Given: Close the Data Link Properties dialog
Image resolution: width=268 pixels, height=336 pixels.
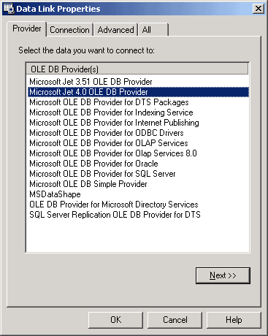Looking at the screenshot, I should tap(258, 9).
